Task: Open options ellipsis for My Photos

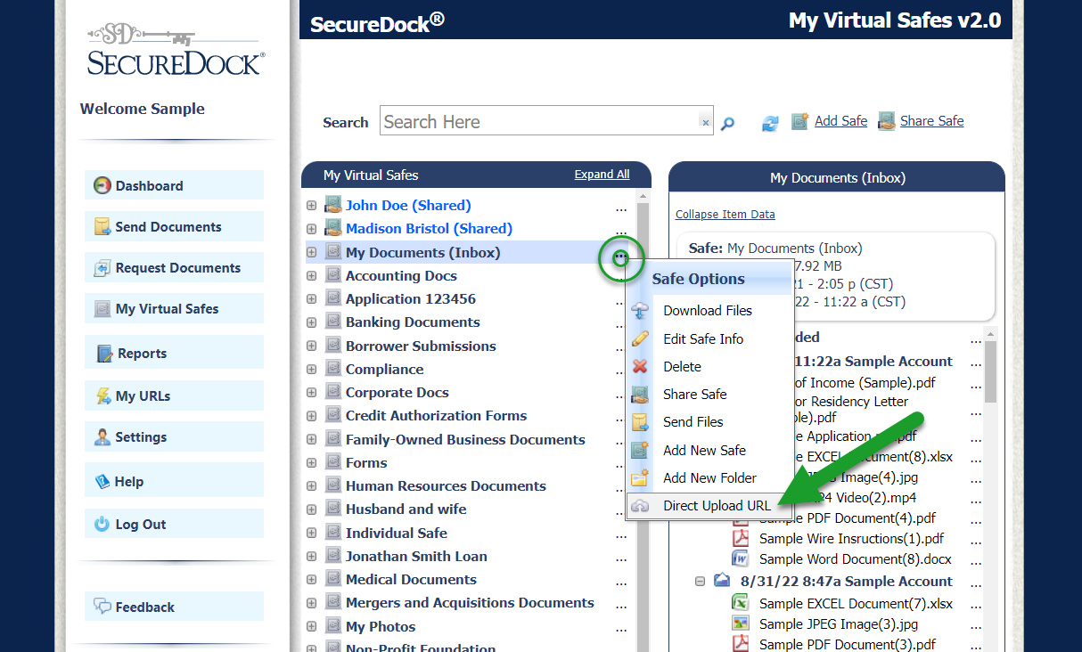Action: click(621, 631)
